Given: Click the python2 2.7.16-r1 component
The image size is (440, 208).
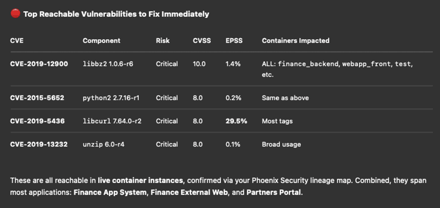Looking at the screenshot, I should coord(111,98).
